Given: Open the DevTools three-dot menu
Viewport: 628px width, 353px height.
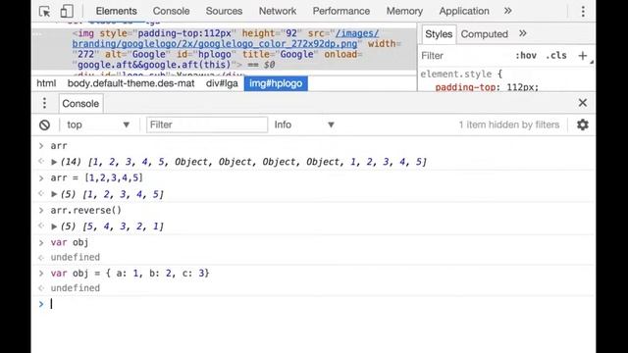Looking at the screenshot, I should pos(583,11).
